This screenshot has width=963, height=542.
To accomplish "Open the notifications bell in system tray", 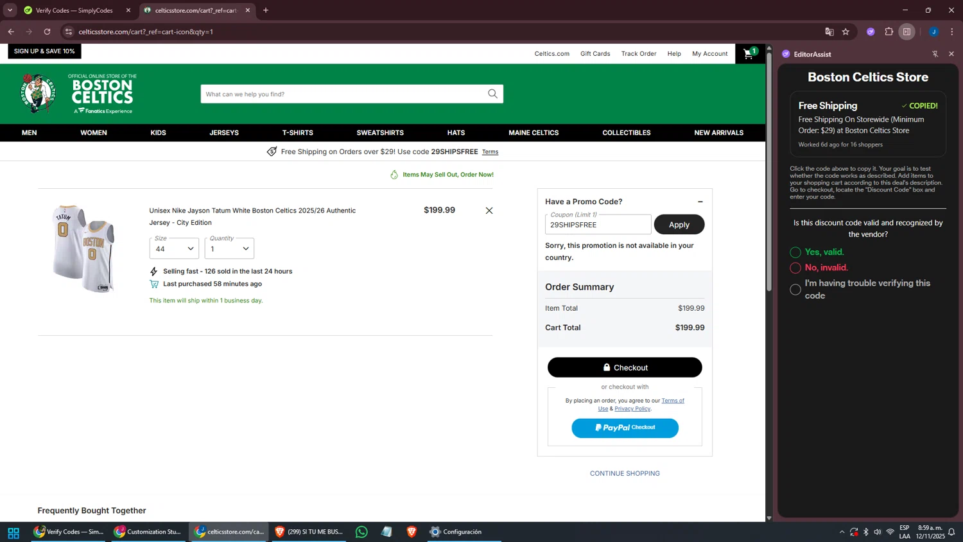I will (x=951, y=532).
